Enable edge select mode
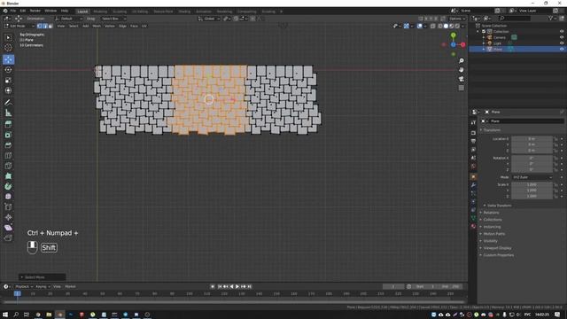The width and height of the screenshot is (567, 319). [45, 26]
